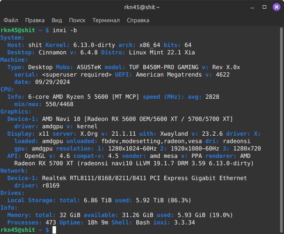Click the terminal cursor at the prompt
The width and height of the screenshot is (284, 234).
(54, 230)
